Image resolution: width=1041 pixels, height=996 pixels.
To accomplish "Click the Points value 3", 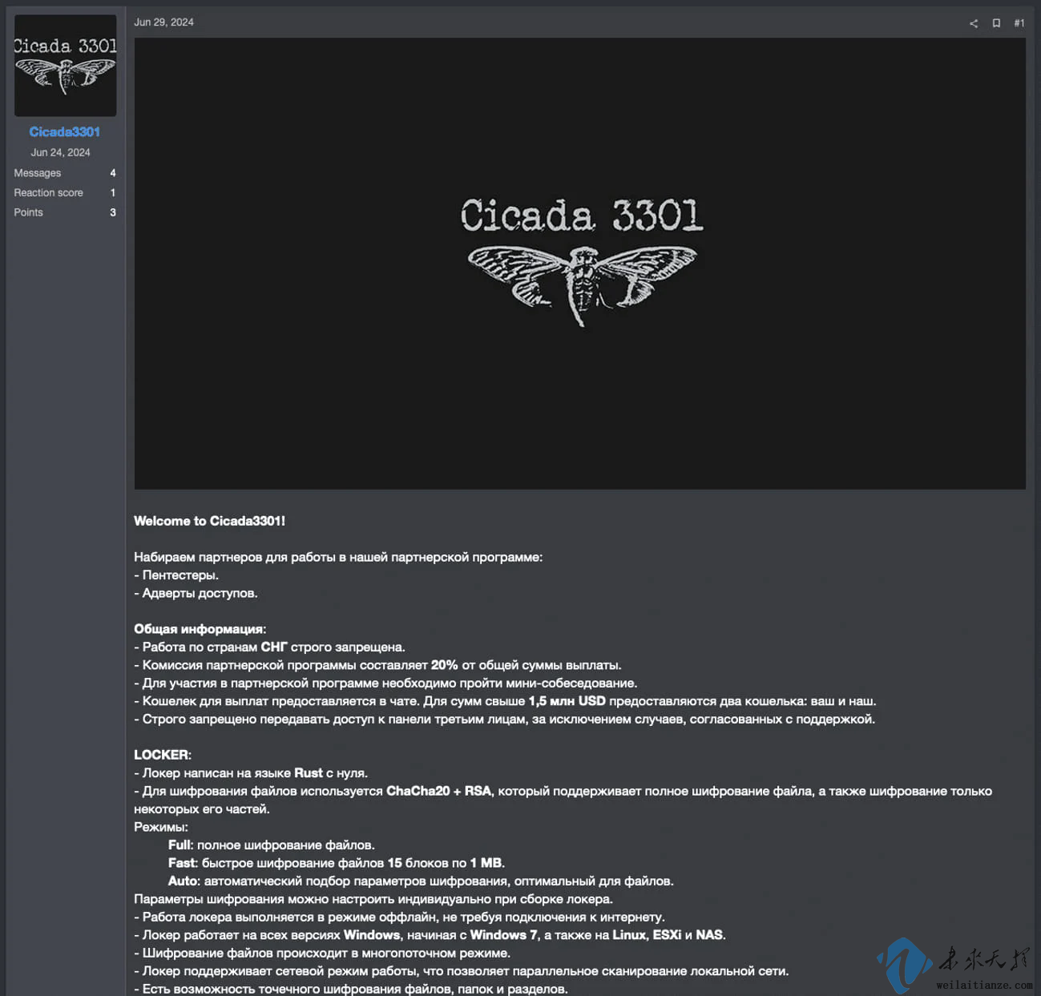I will point(112,212).
